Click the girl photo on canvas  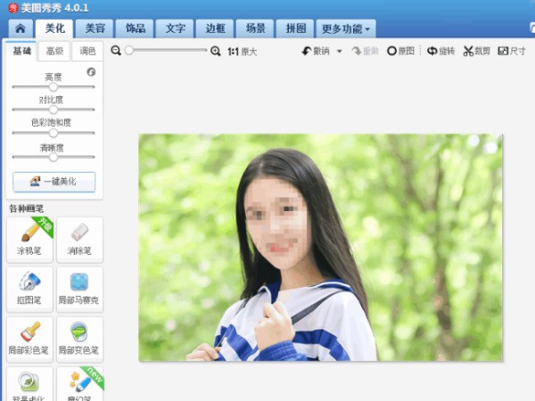(319, 248)
